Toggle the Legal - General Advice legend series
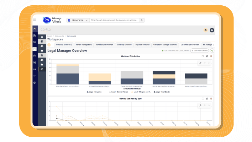 click(119, 92)
